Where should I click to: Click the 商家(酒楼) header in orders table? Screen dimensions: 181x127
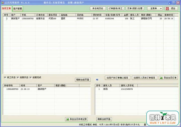[148, 15]
